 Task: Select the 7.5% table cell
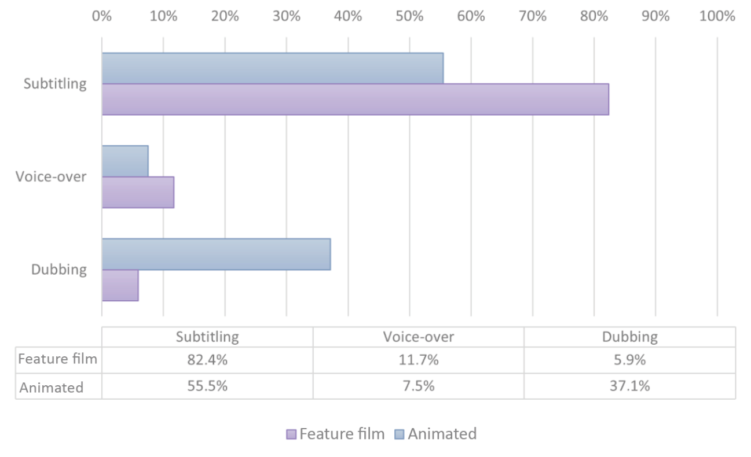coord(418,386)
